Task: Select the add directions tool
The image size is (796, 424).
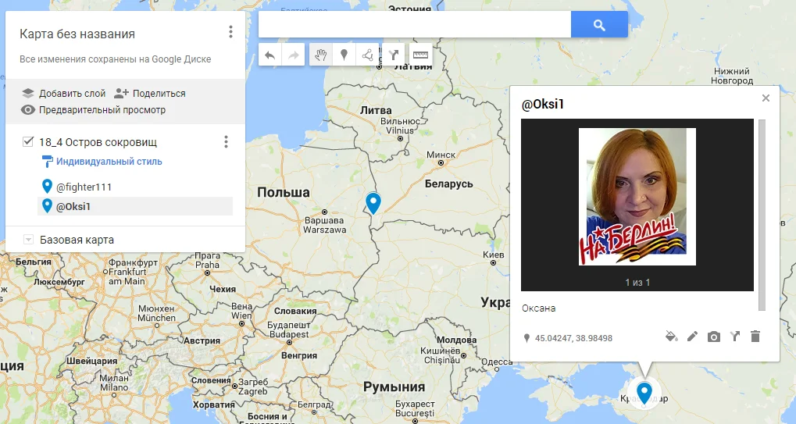Action: click(394, 55)
